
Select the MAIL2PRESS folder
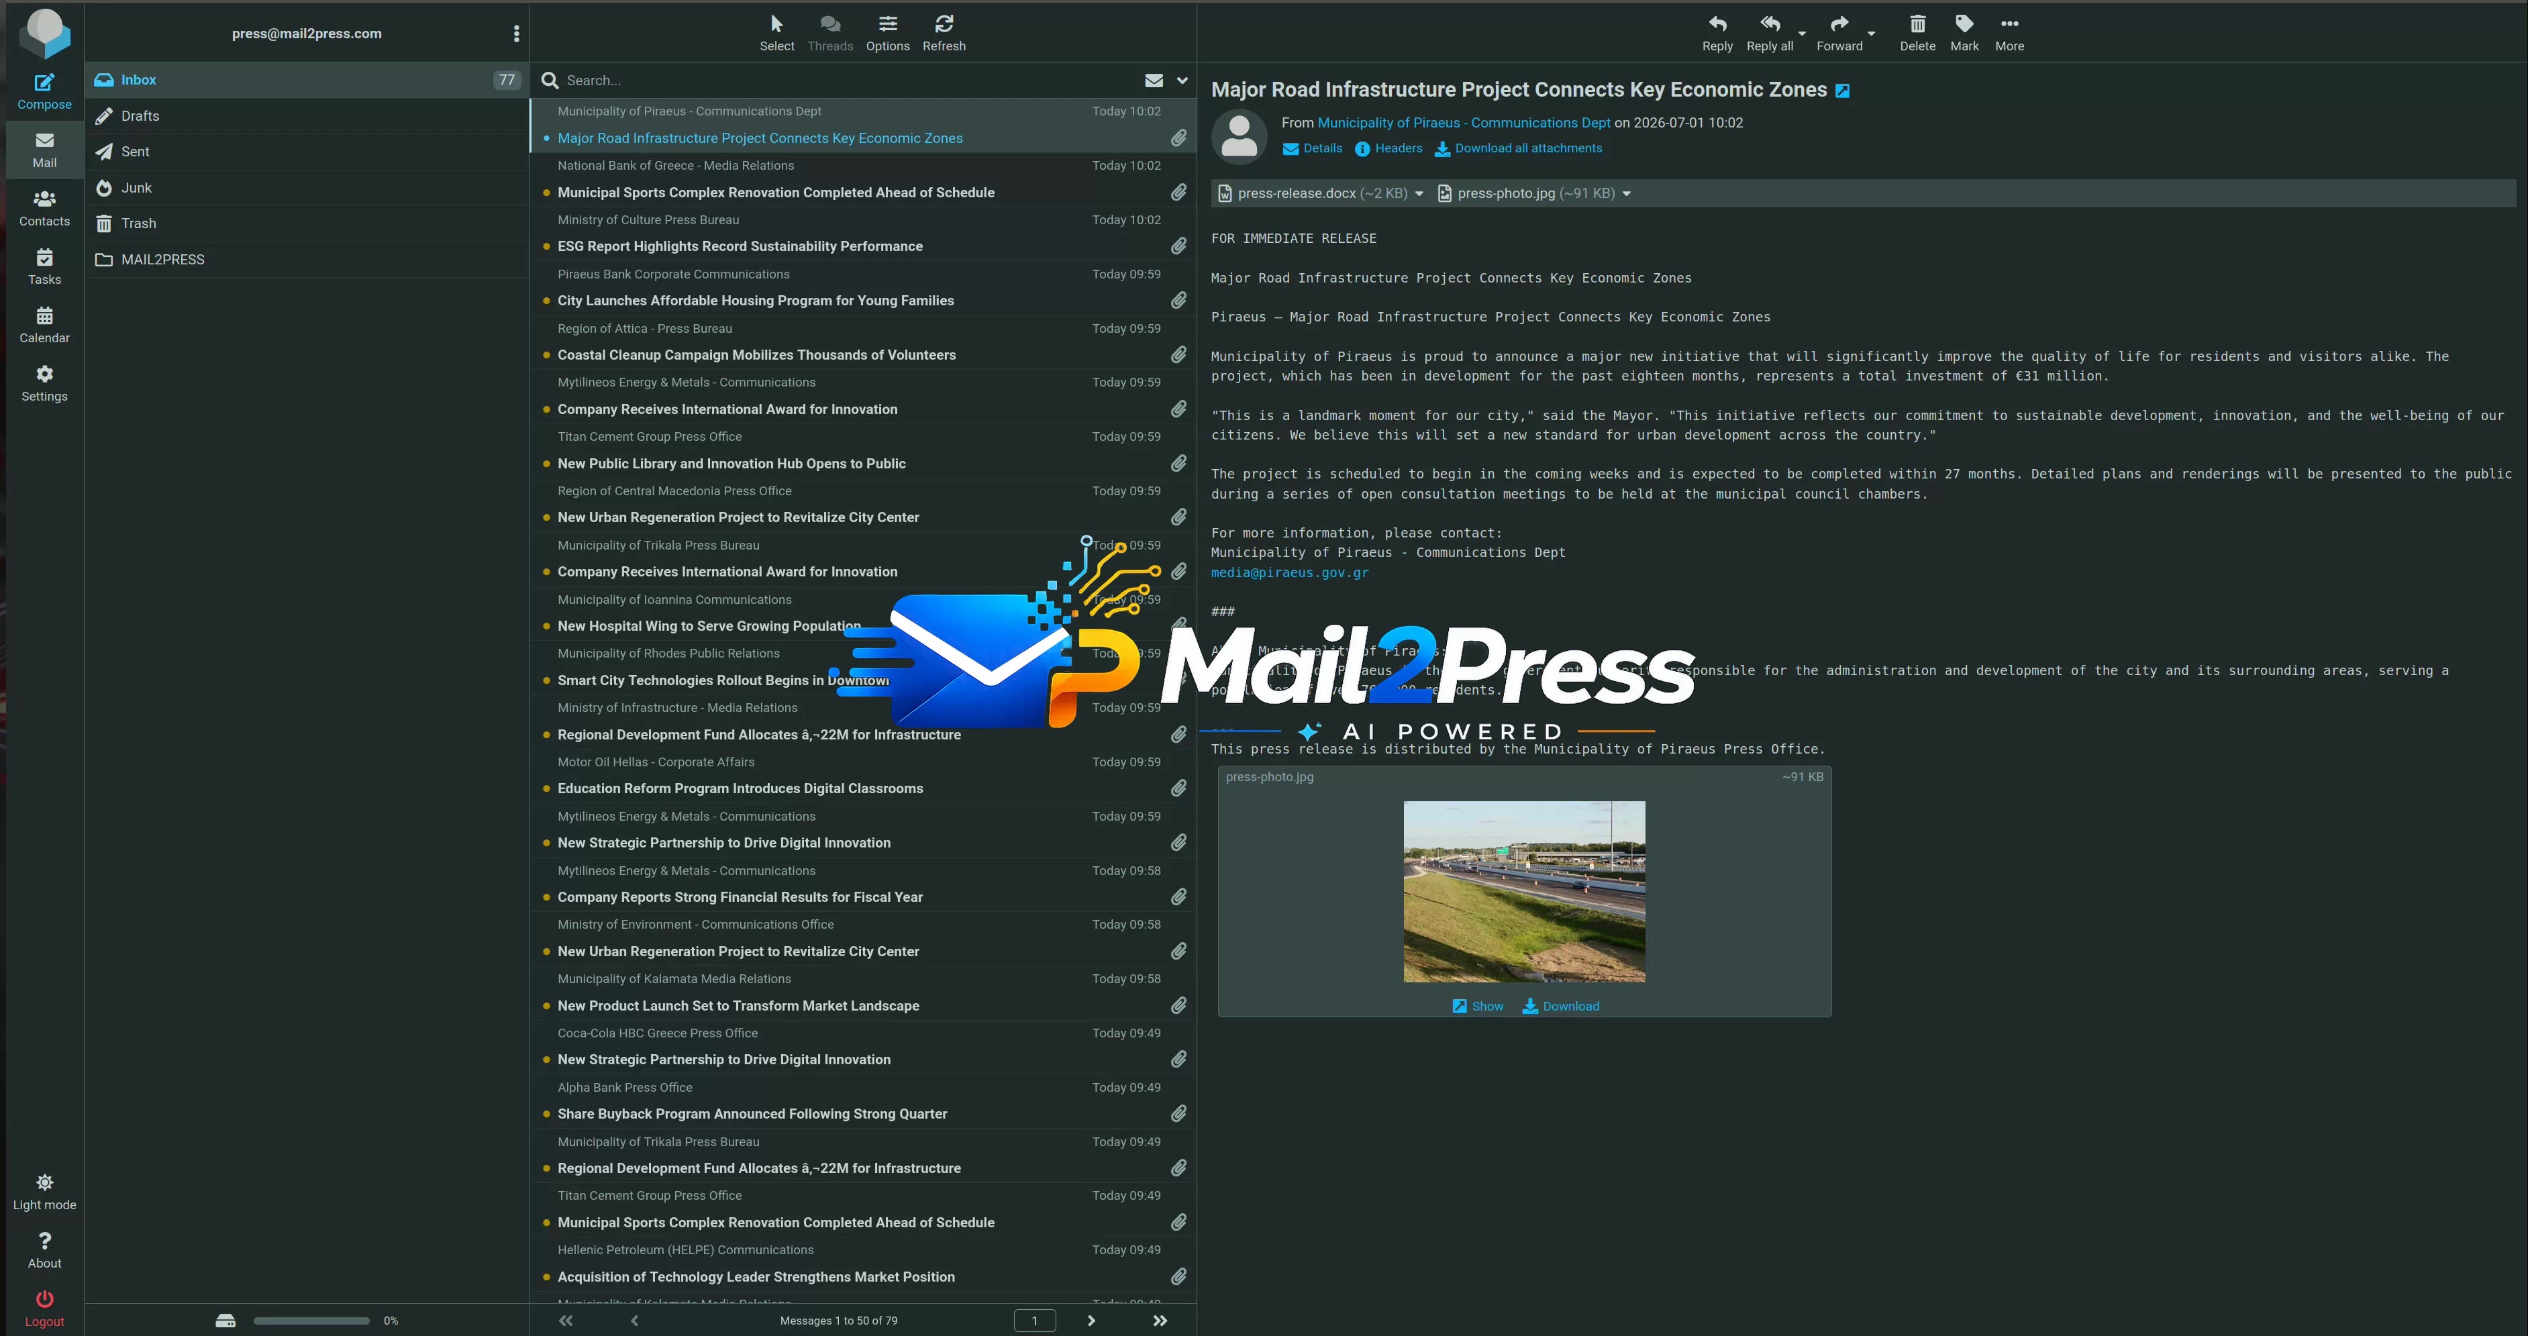pyautogui.click(x=306, y=259)
